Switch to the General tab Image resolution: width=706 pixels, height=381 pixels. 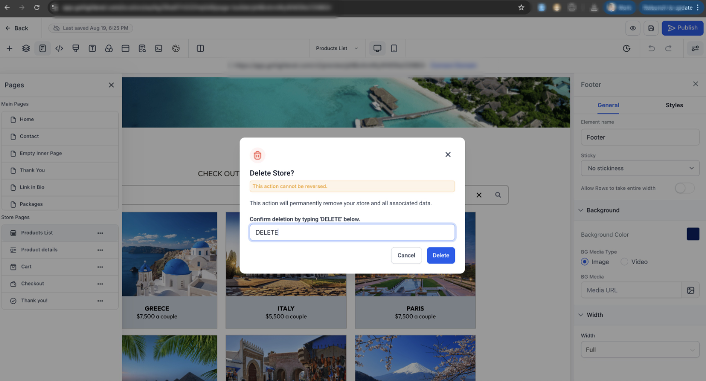pos(608,105)
